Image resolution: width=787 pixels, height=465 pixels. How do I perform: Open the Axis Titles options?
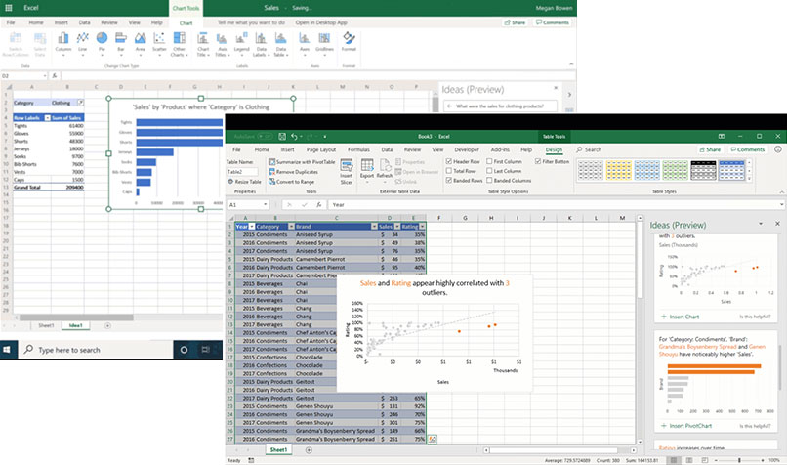point(222,43)
